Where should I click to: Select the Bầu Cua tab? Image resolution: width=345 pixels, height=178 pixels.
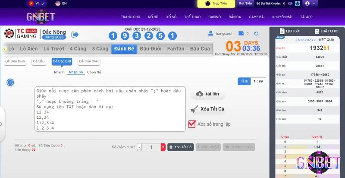tap(200, 49)
